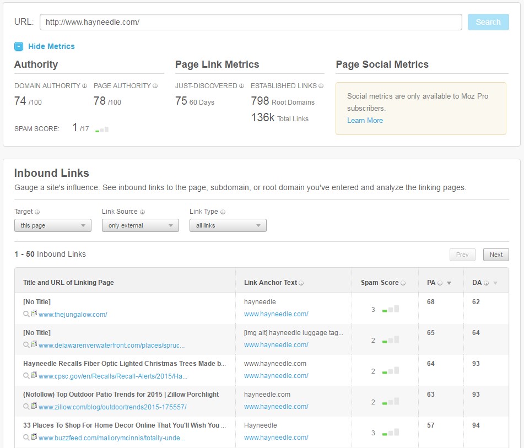Click the Page Authority info icon
Screen dimensions: 524x448
coord(155,86)
